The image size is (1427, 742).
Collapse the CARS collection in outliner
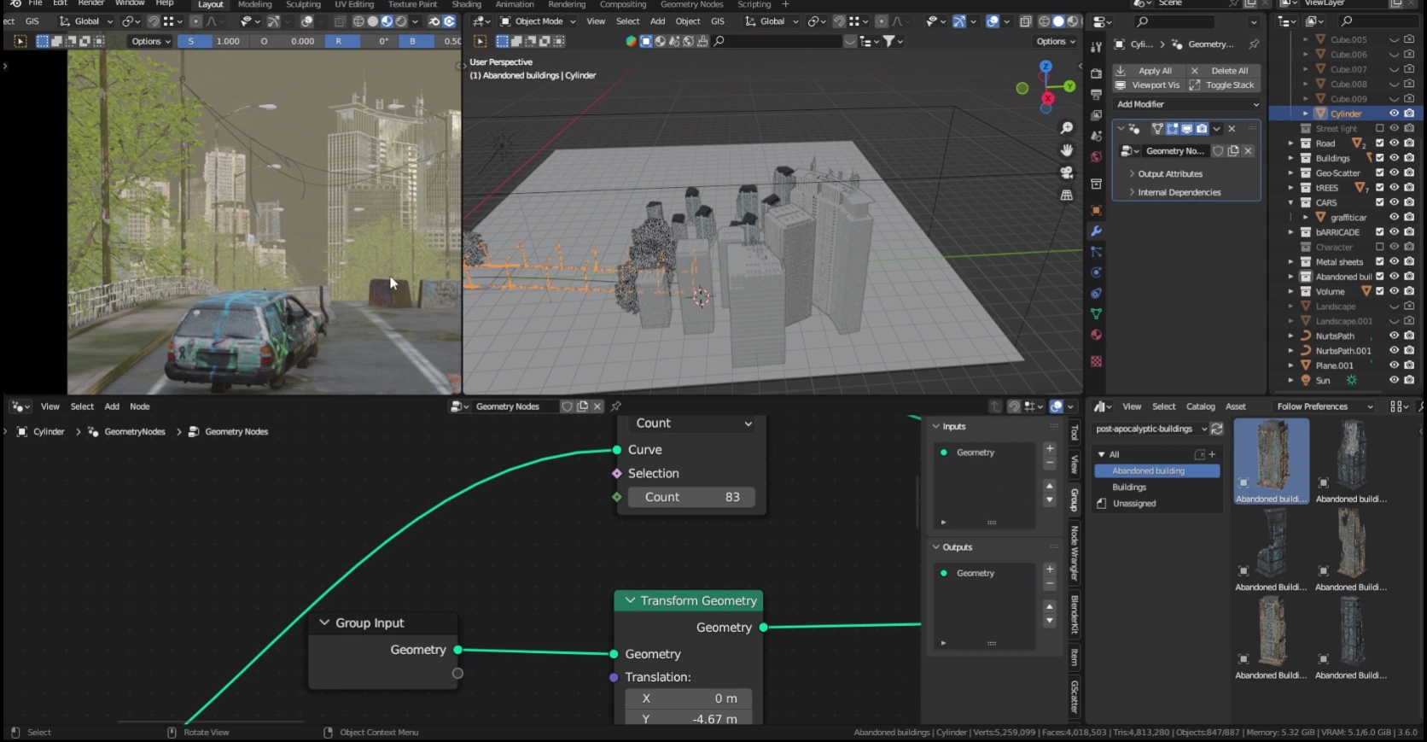tap(1290, 203)
